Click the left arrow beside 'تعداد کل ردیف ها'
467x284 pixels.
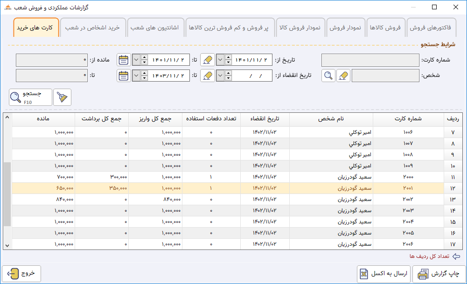[456, 256]
